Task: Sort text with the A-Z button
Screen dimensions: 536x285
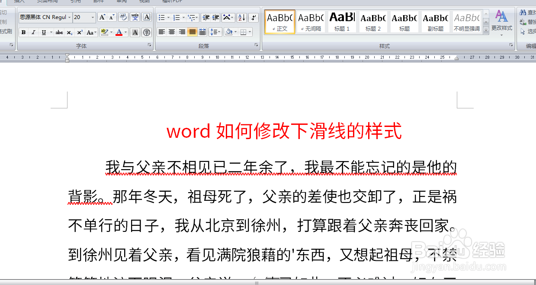Action: pos(242,18)
